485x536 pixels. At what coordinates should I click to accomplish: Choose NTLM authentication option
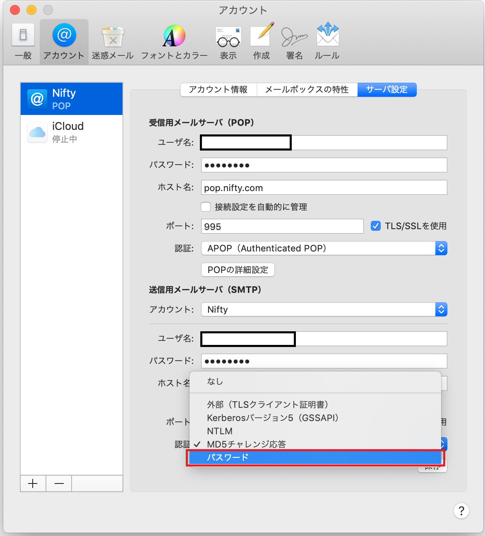tap(315, 431)
